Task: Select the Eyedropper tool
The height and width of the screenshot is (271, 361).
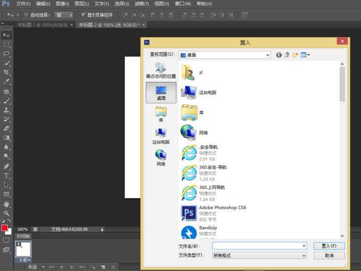Action: coord(6,82)
